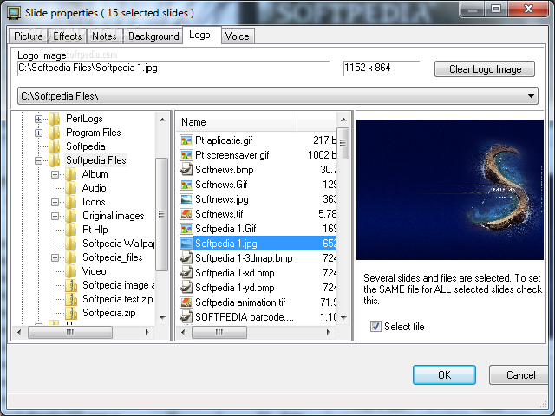The image size is (555, 416).
Task: Click the Softpedia Files folder icon
Action: (x=54, y=160)
